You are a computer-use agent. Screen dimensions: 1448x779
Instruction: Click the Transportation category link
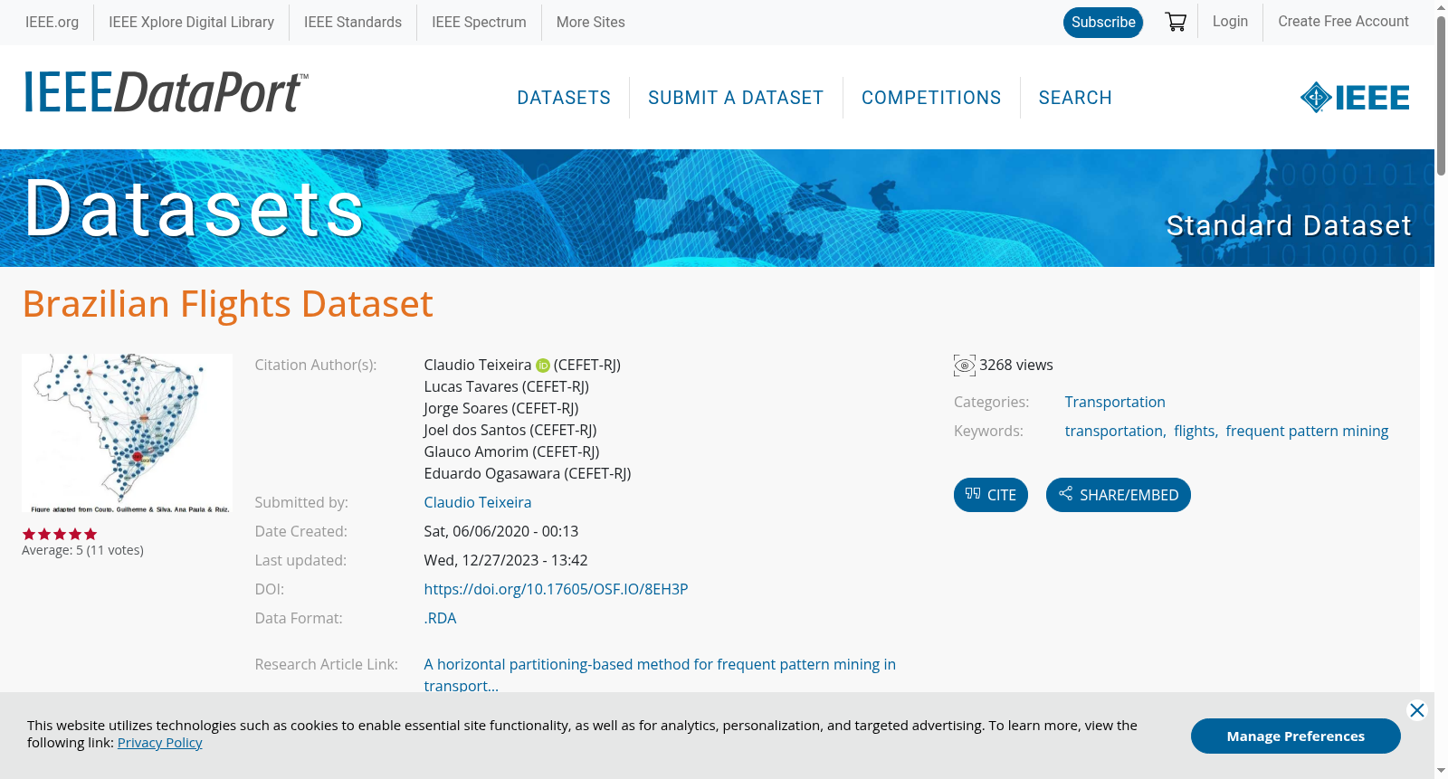click(x=1115, y=402)
